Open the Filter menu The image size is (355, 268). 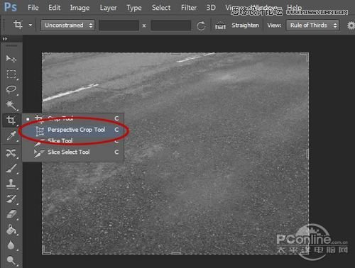(x=189, y=8)
